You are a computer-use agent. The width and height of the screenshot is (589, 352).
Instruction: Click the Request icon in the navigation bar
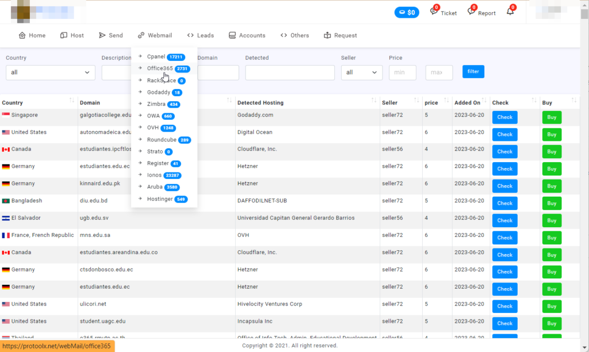pyautogui.click(x=328, y=36)
